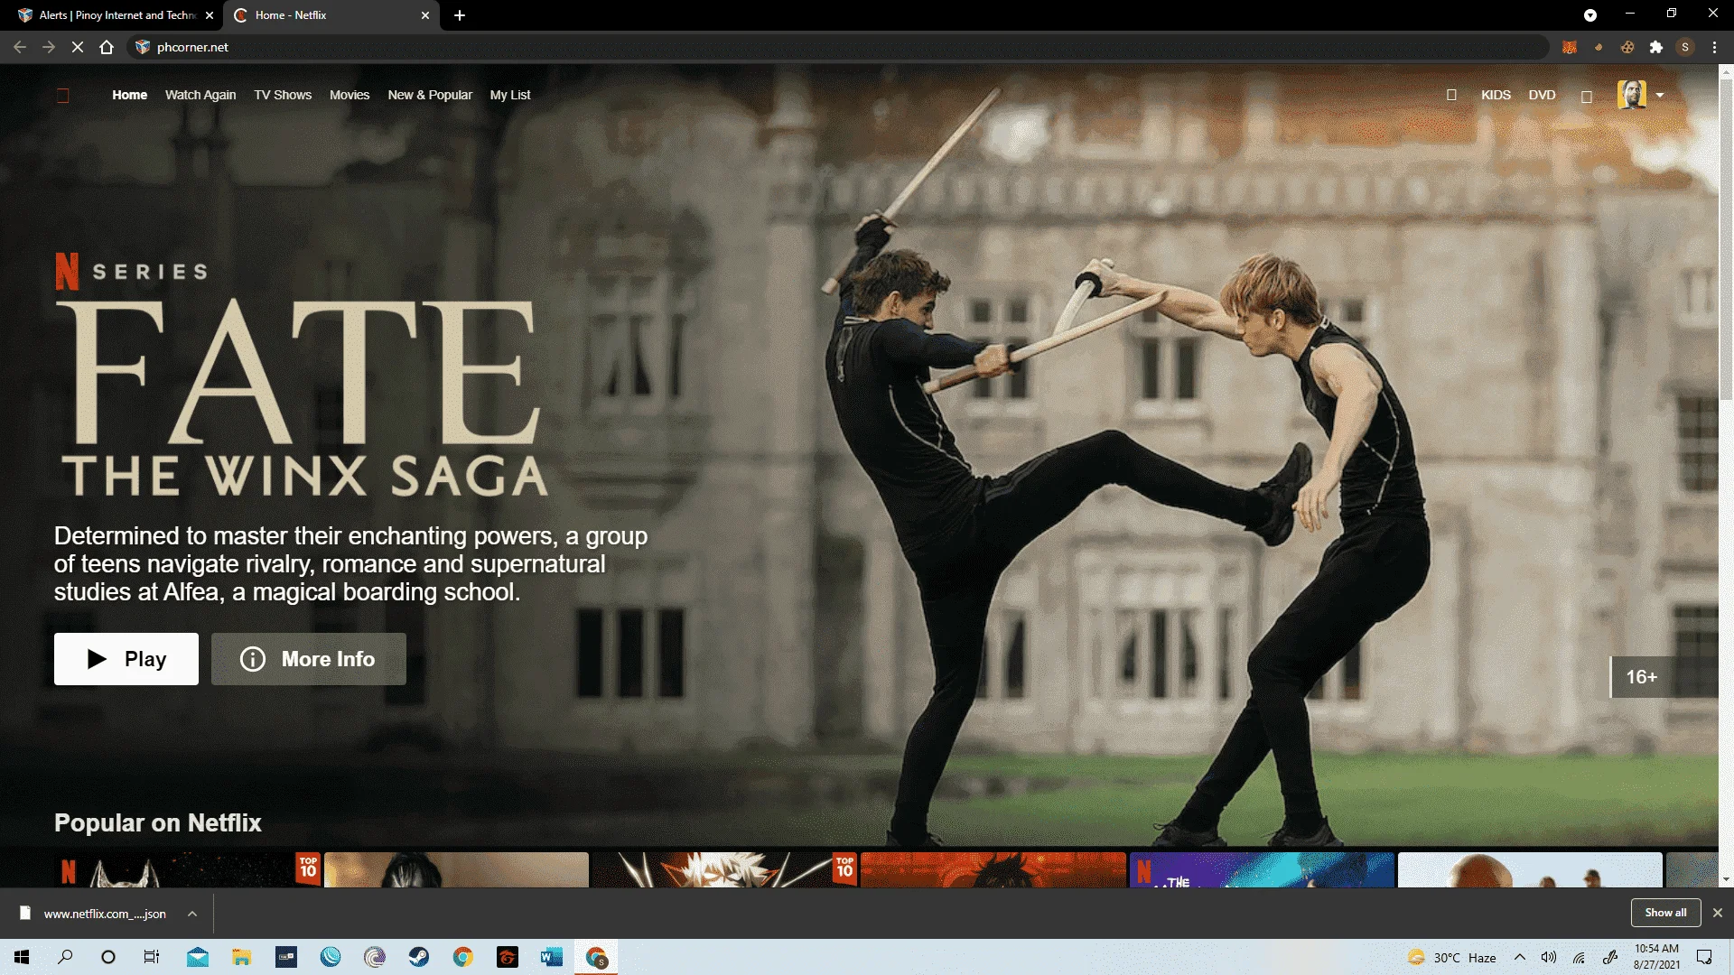Stop page loading with the X icon
Image resolution: width=1734 pixels, height=975 pixels.
(78, 47)
